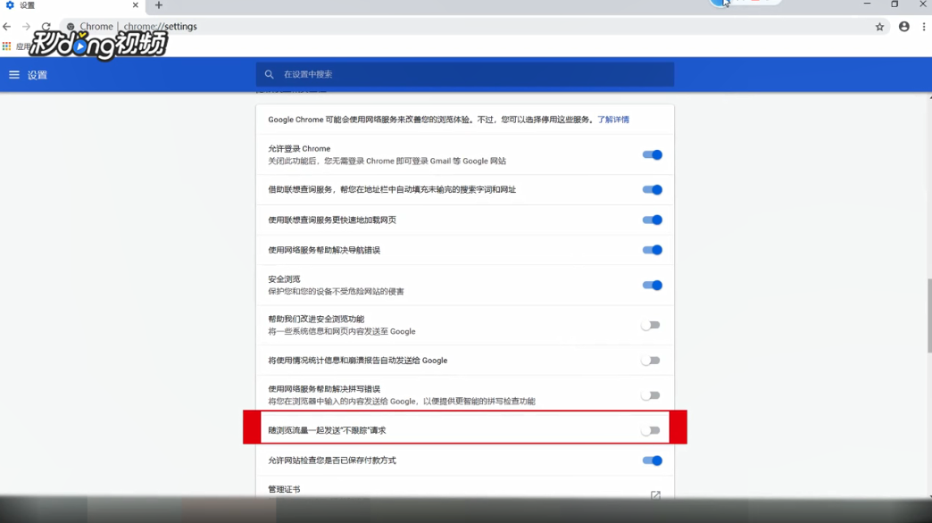The height and width of the screenshot is (523, 932).
Task: Disable the 允许登录 Chrome toggle
Action: (652, 154)
